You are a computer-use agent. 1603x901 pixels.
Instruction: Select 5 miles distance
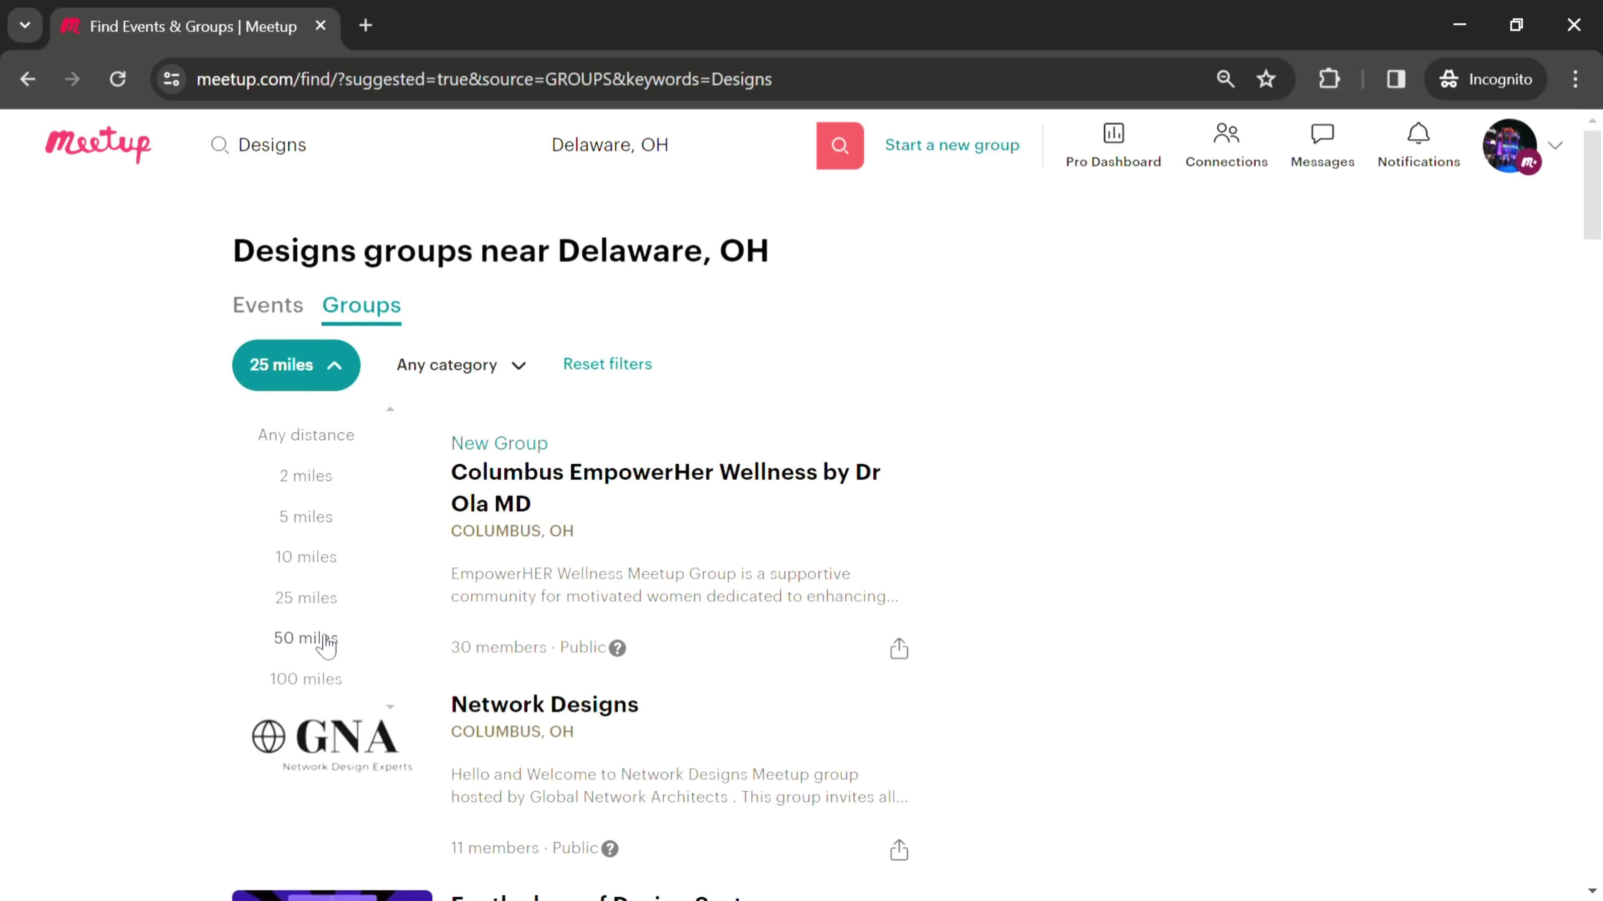pyautogui.click(x=306, y=516)
